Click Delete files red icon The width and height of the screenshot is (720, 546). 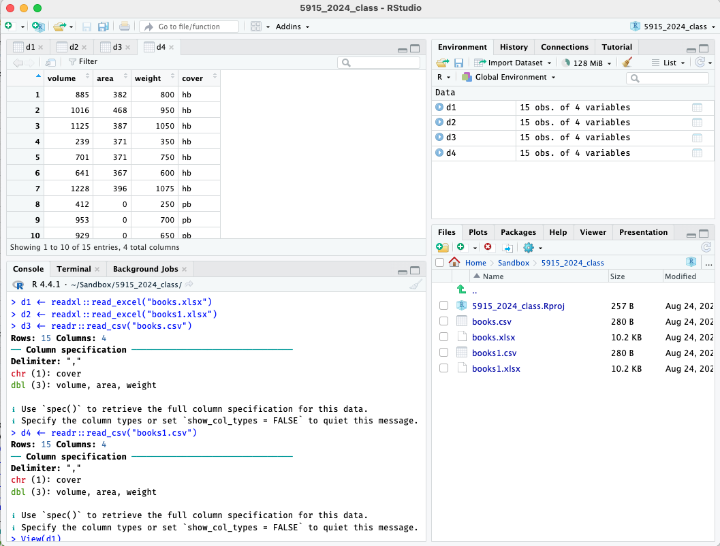coord(488,247)
